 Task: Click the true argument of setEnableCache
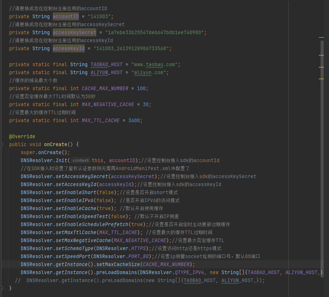point(105,208)
